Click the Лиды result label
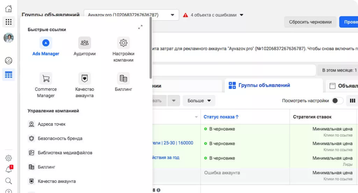Image resolution: width=358 pixels, height=193 pixels. click(x=348, y=164)
